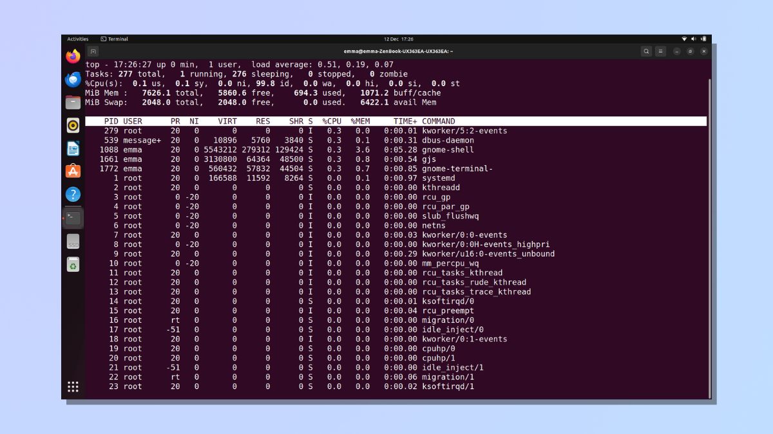Click the terminal search magnifier icon
Image resolution: width=773 pixels, height=434 pixels.
[646, 51]
